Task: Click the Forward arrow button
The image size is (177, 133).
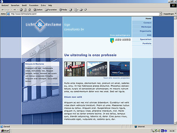Action: (14, 10)
